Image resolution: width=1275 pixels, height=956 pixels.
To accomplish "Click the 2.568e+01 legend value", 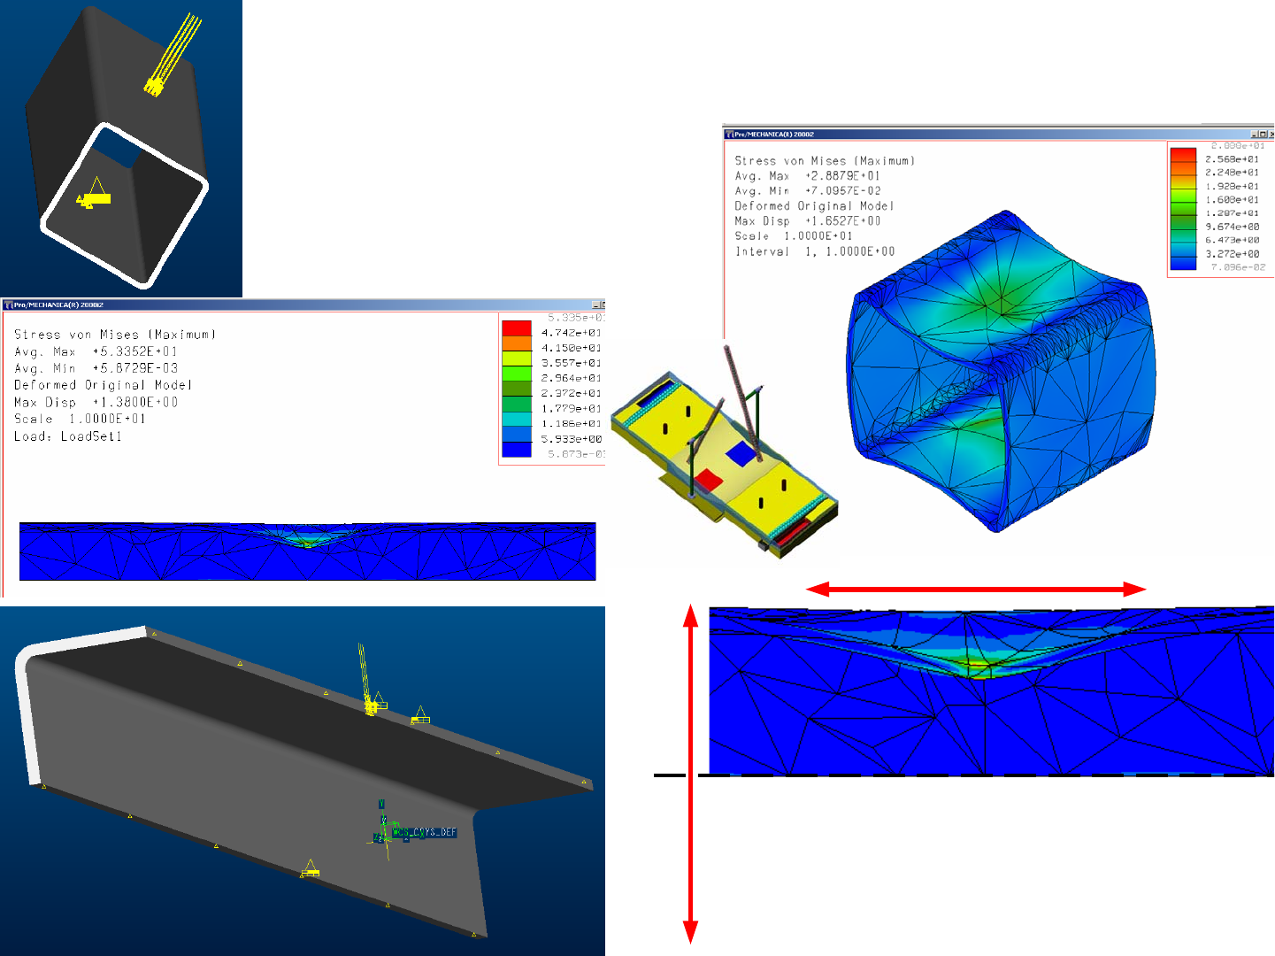I will click(x=1232, y=159).
